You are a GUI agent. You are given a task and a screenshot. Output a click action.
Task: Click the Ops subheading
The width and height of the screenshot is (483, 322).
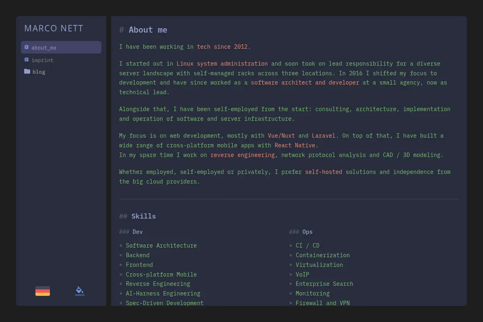308,232
